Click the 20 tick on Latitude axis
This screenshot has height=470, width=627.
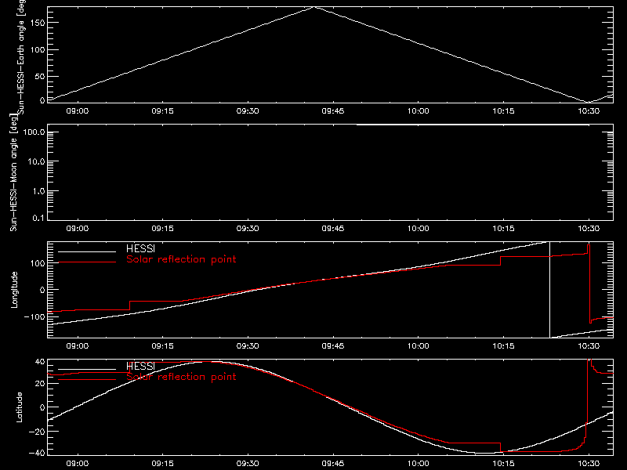point(41,384)
